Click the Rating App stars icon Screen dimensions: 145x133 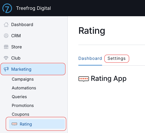[84, 79]
